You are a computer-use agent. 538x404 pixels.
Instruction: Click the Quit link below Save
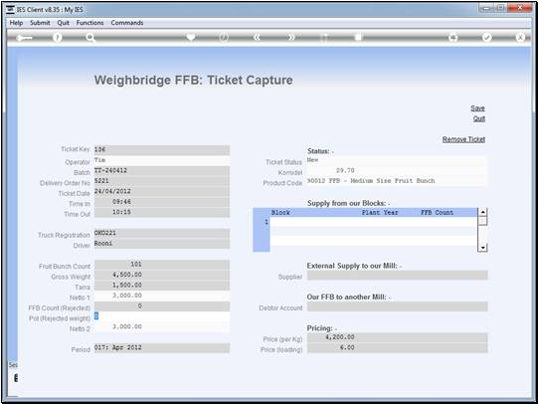[479, 118]
